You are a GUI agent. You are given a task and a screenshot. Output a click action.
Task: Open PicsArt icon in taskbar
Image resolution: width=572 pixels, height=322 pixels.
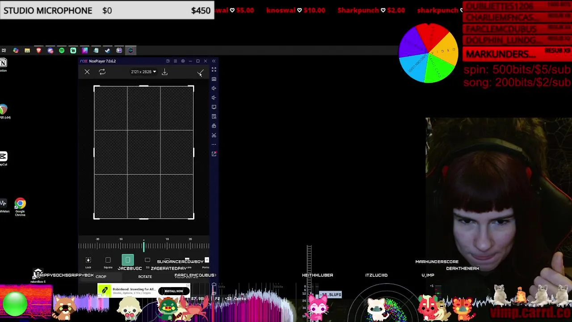84,51
